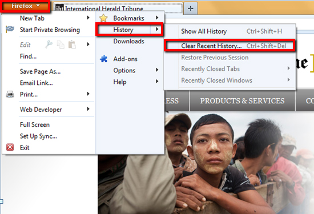Expand the Edit submenu arrow
Screen dimensions: 314x214
(88, 45)
